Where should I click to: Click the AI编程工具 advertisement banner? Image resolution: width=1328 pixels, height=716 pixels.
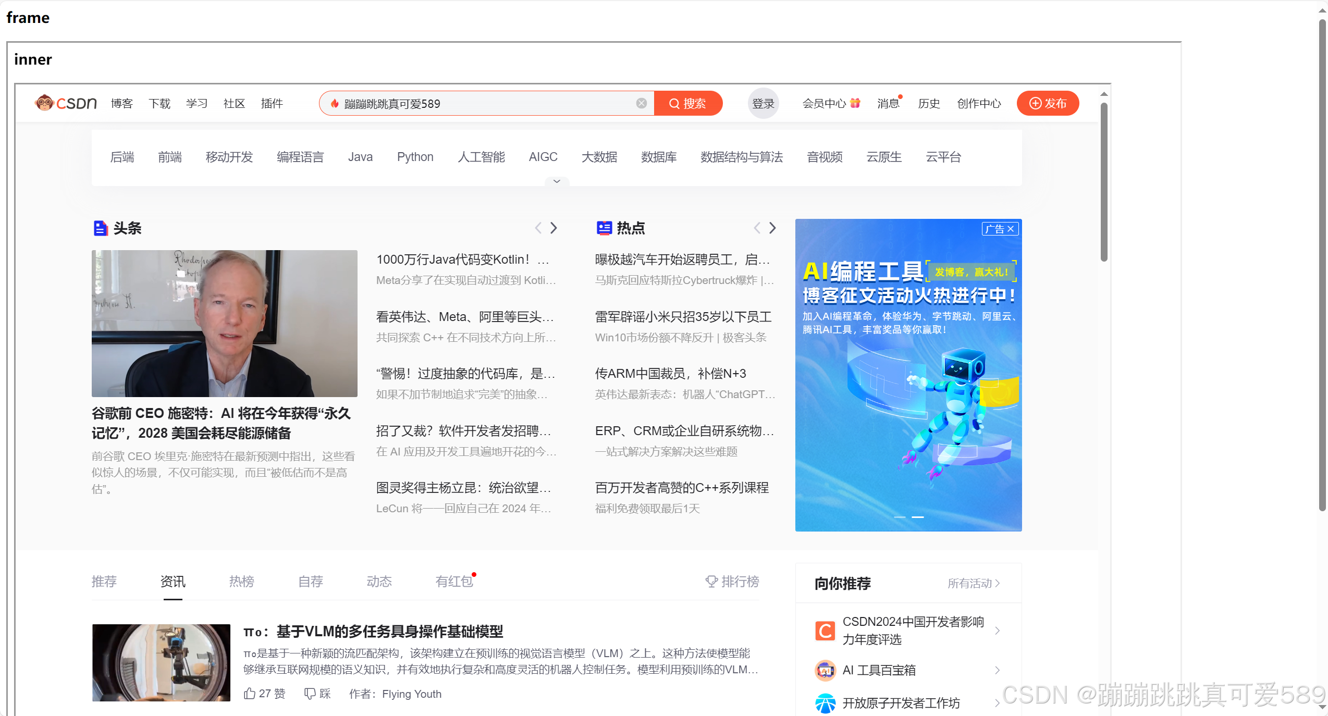(x=908, y=375)
